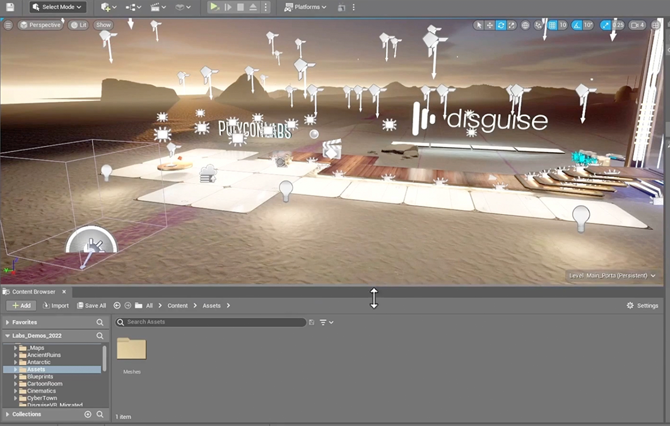Change the Perspective view type

(x=40, y=25)
